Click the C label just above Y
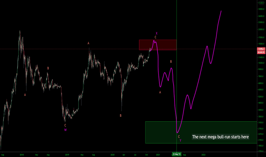 (179, 137)
